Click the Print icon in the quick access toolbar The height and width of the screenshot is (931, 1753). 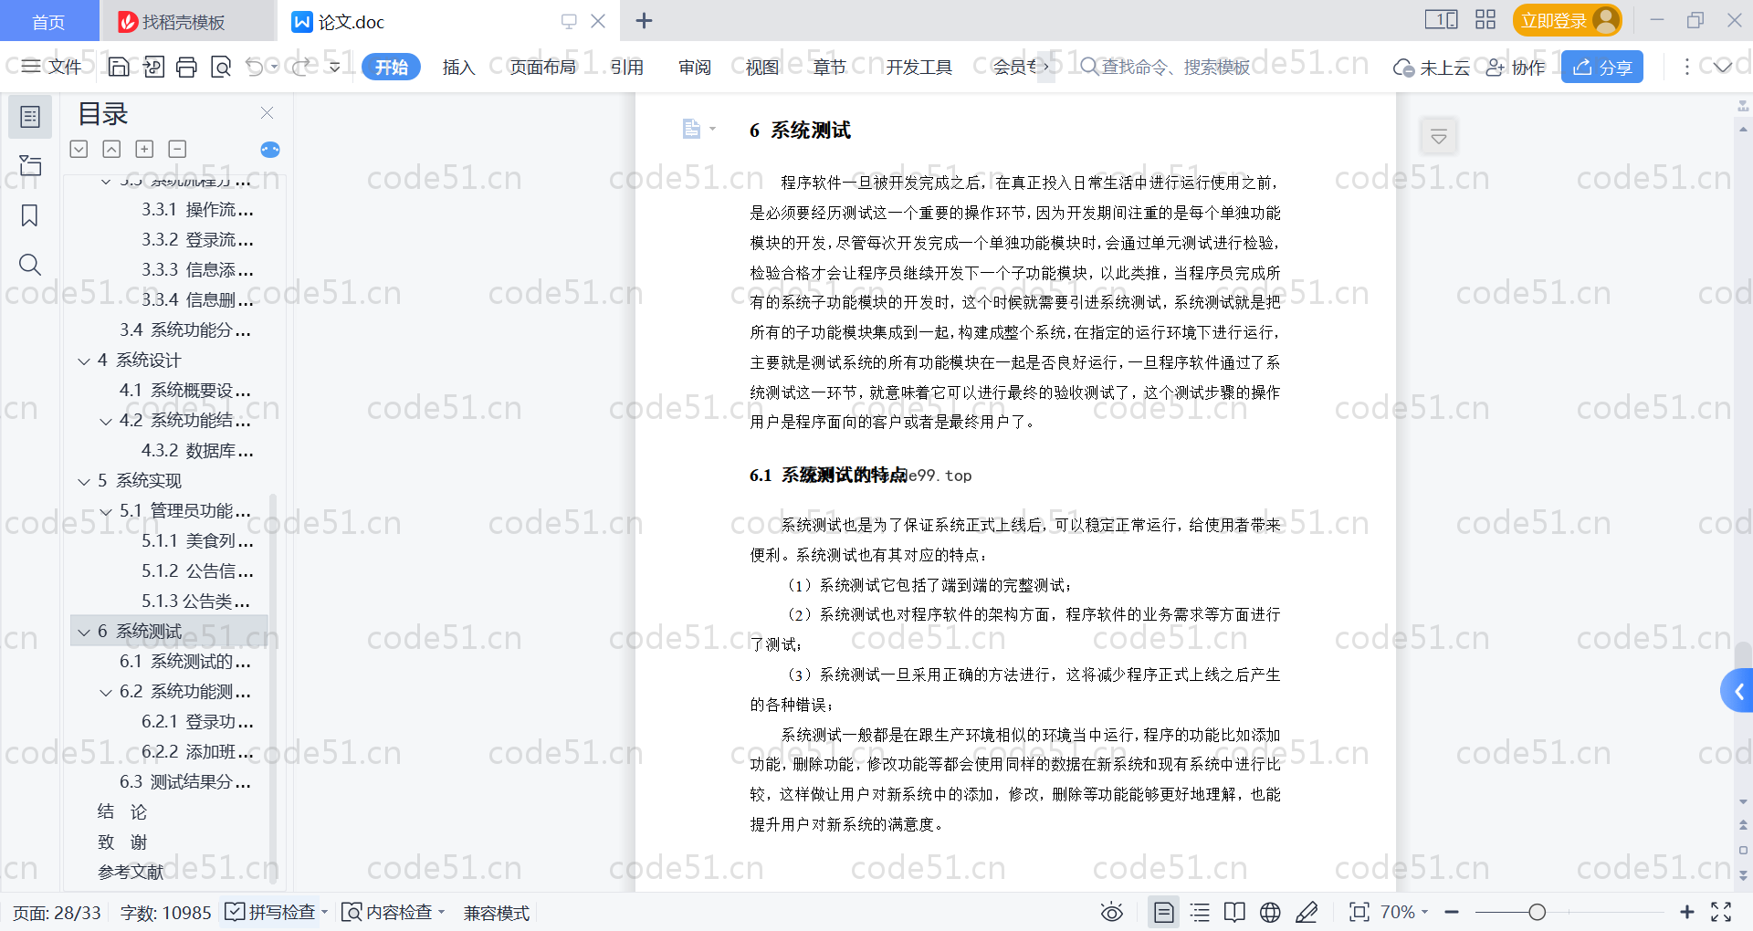pyautogui.click(x=186, y=67)
